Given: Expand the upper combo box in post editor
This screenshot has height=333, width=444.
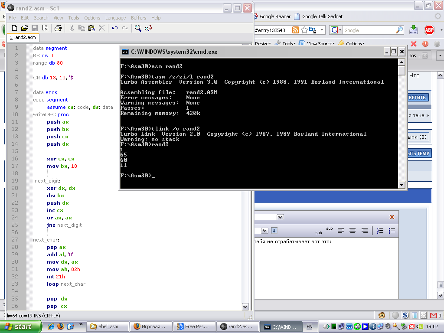Looking at the screenshot, I should [280, 217].
